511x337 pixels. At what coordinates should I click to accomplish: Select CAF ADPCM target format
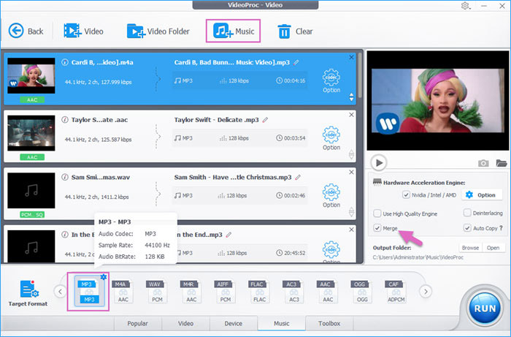point(396,292)
